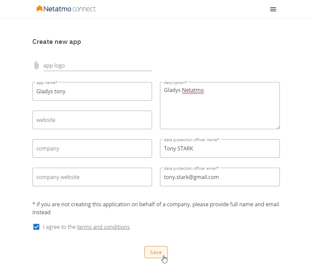Select the Gladys tony app name text

[51, 91]
